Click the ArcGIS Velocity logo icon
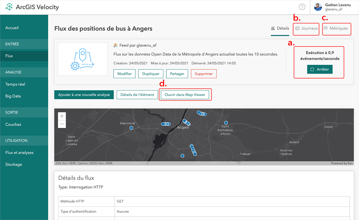Screen dimensions: 359x220 click(9, 7)
